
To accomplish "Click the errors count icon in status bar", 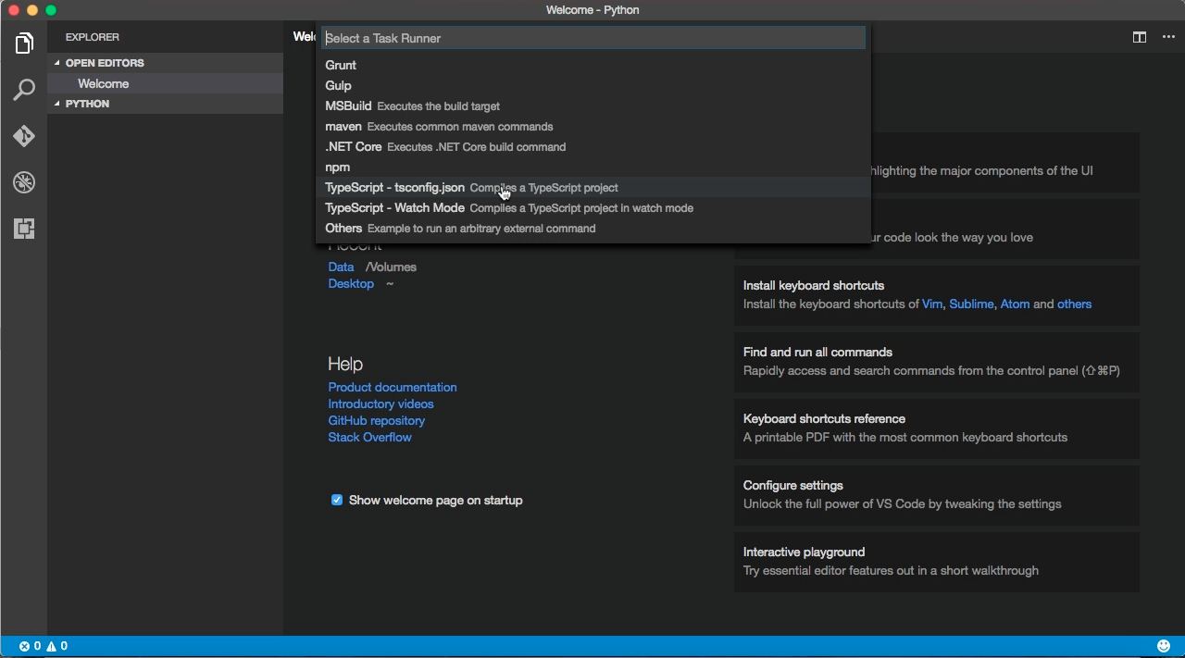I will point(25,646).
